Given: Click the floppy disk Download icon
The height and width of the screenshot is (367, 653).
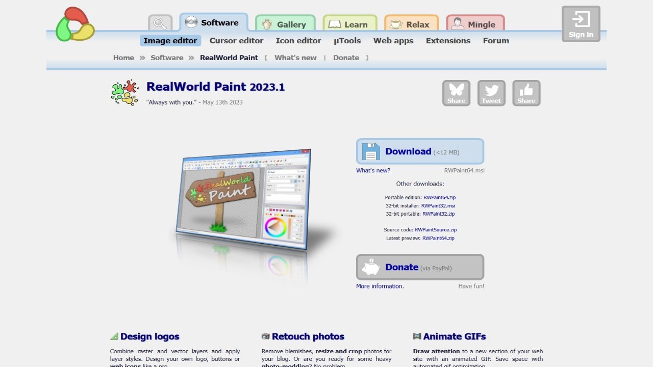Looking at the screenshot, I should pyautogui.click(x=371, y=151).
